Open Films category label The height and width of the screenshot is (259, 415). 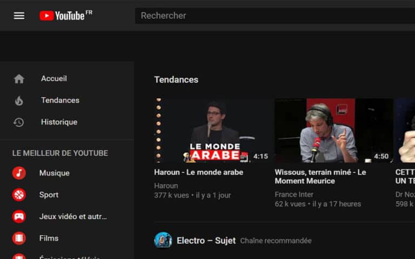[49, 238]
